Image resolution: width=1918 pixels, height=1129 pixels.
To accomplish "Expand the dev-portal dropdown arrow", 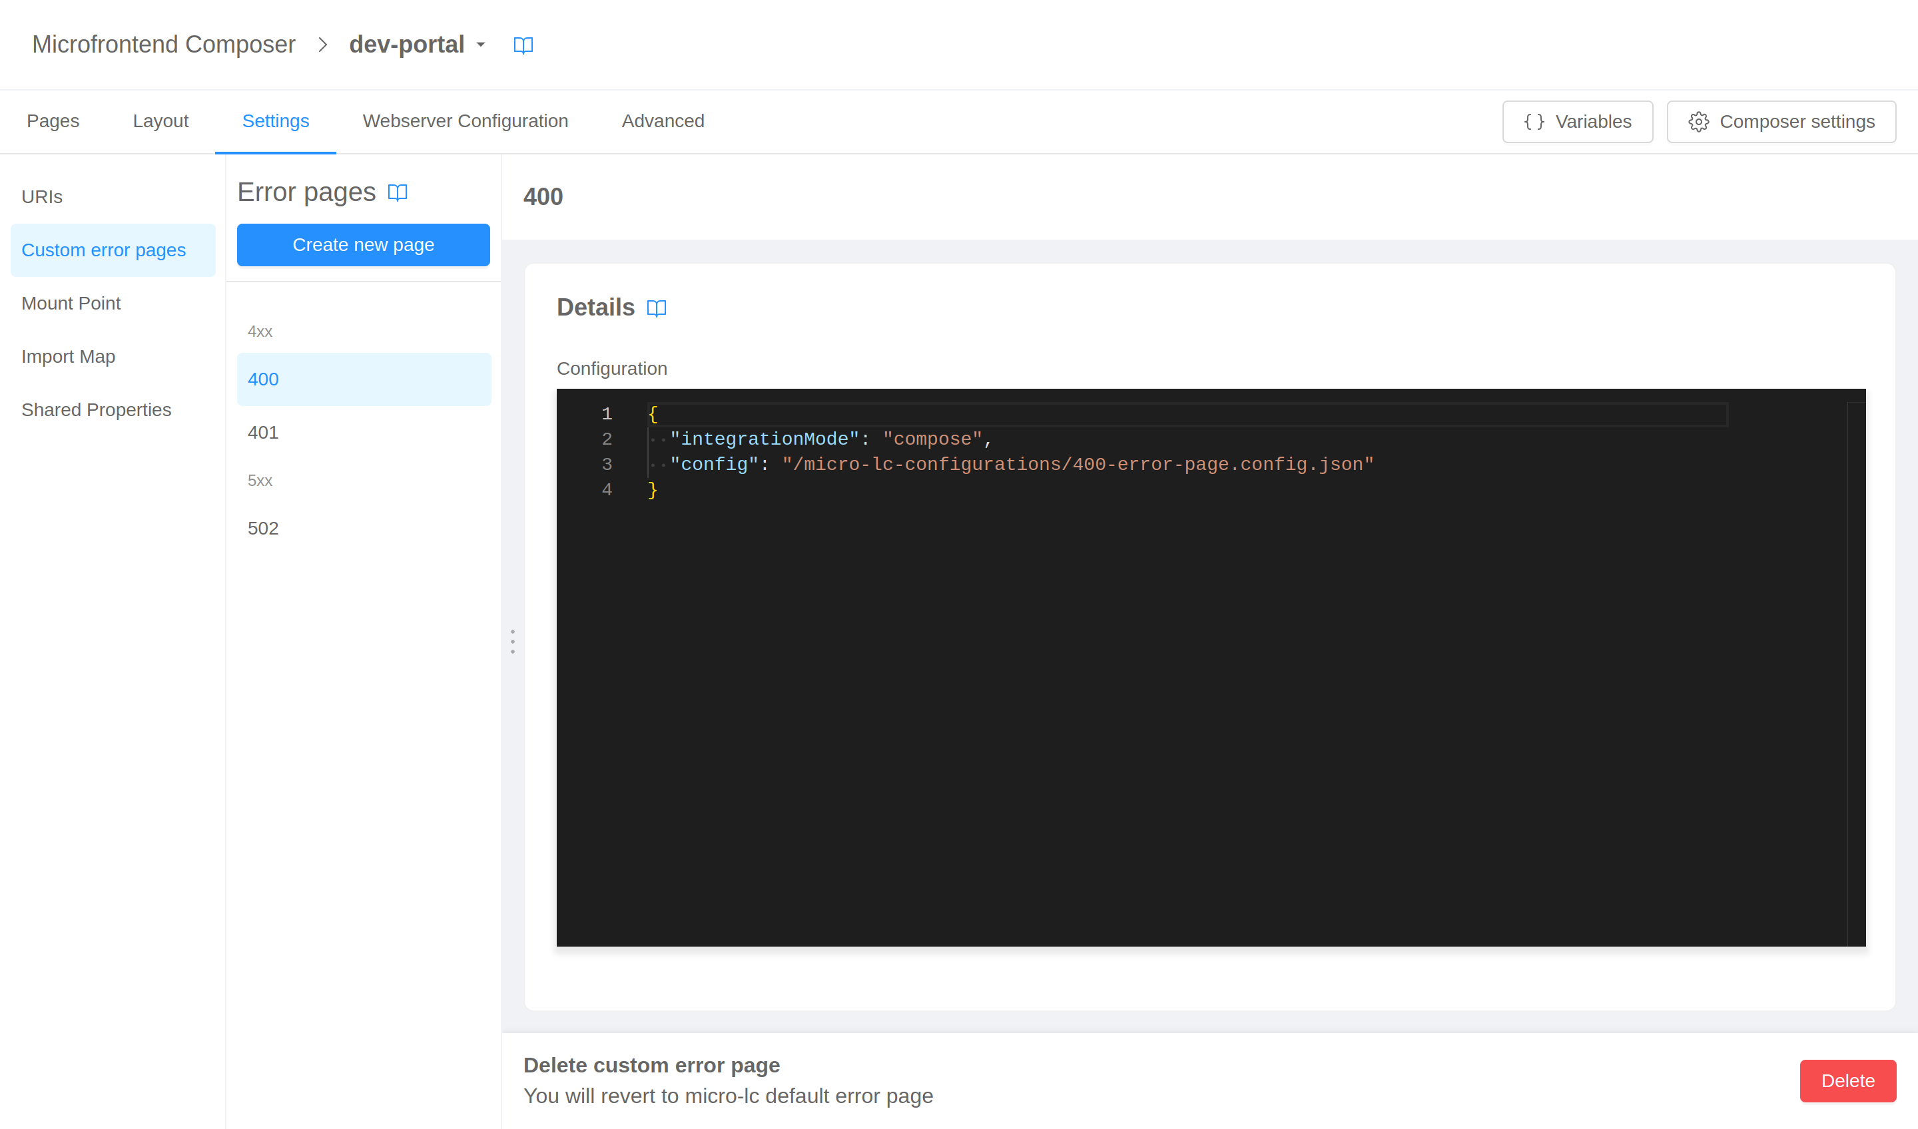I will click(x=481, y=45).
